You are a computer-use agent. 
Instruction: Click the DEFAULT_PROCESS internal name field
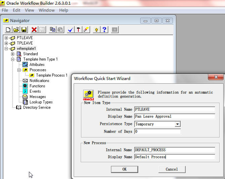(x=175, y=150)
